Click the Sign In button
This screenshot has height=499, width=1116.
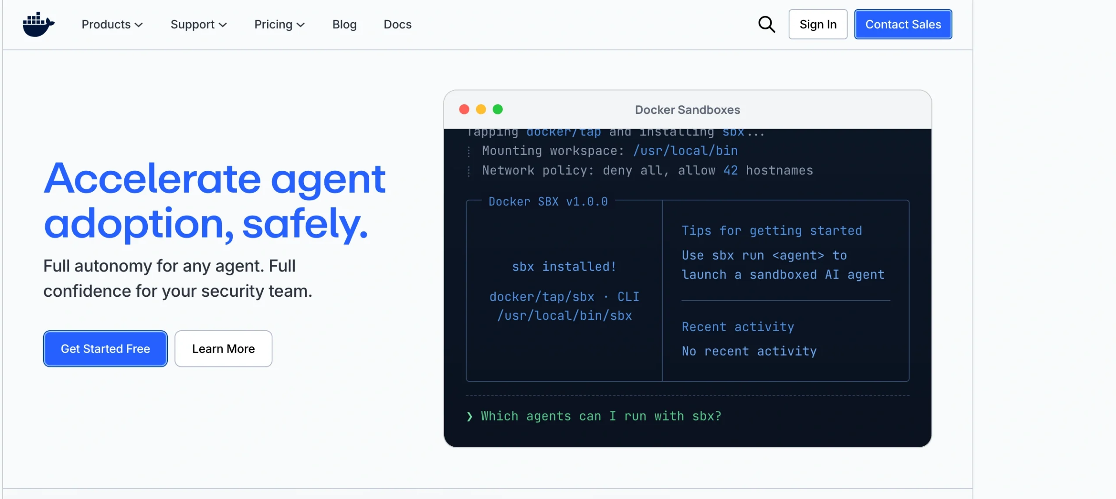click(818, 24)
